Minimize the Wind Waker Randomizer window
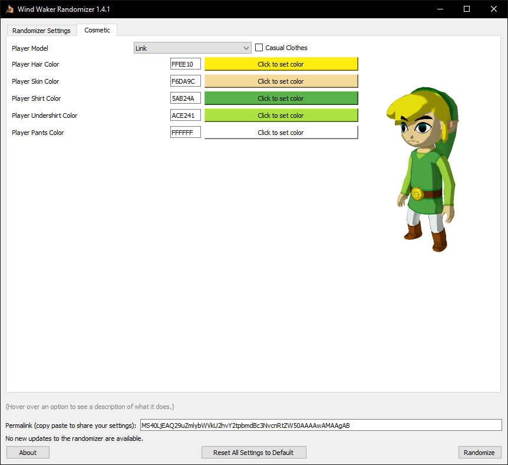The image size is (508, 465). (x=440, y=9)
